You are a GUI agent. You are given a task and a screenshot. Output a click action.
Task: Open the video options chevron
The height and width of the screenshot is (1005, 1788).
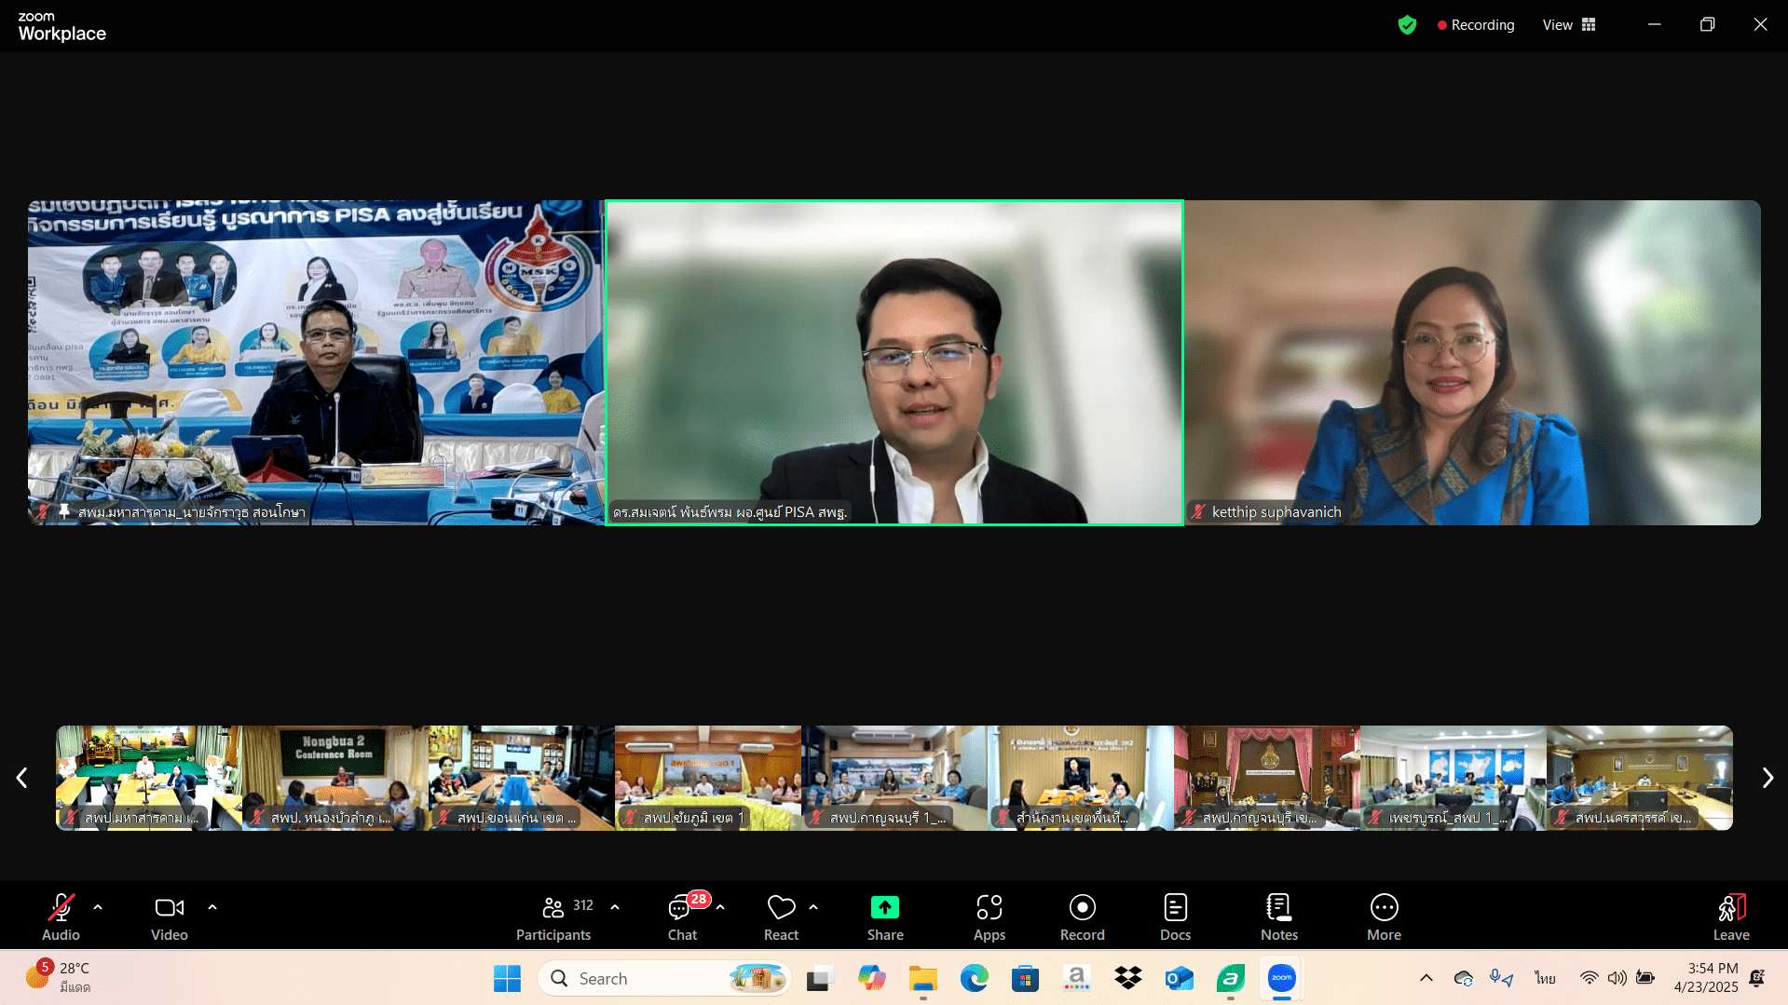click(212, 906)
